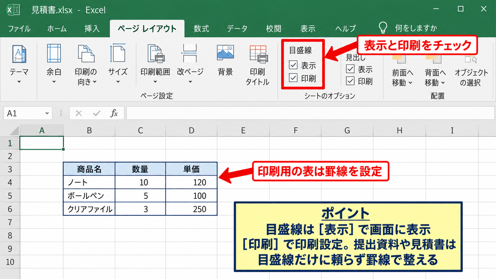Switch to the ホーム tab

(57, 29)
